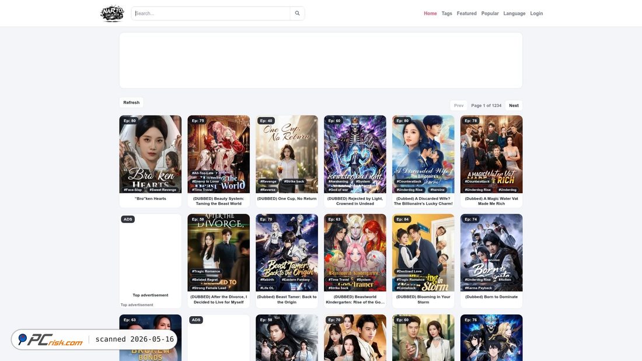Click the #Karma Payback tag
The height and width of the screenshot is (361, 642).
[x=478, y=288]
